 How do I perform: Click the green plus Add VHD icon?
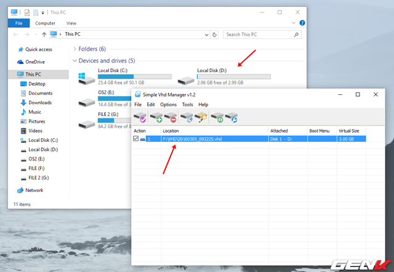tap(156, 117)
